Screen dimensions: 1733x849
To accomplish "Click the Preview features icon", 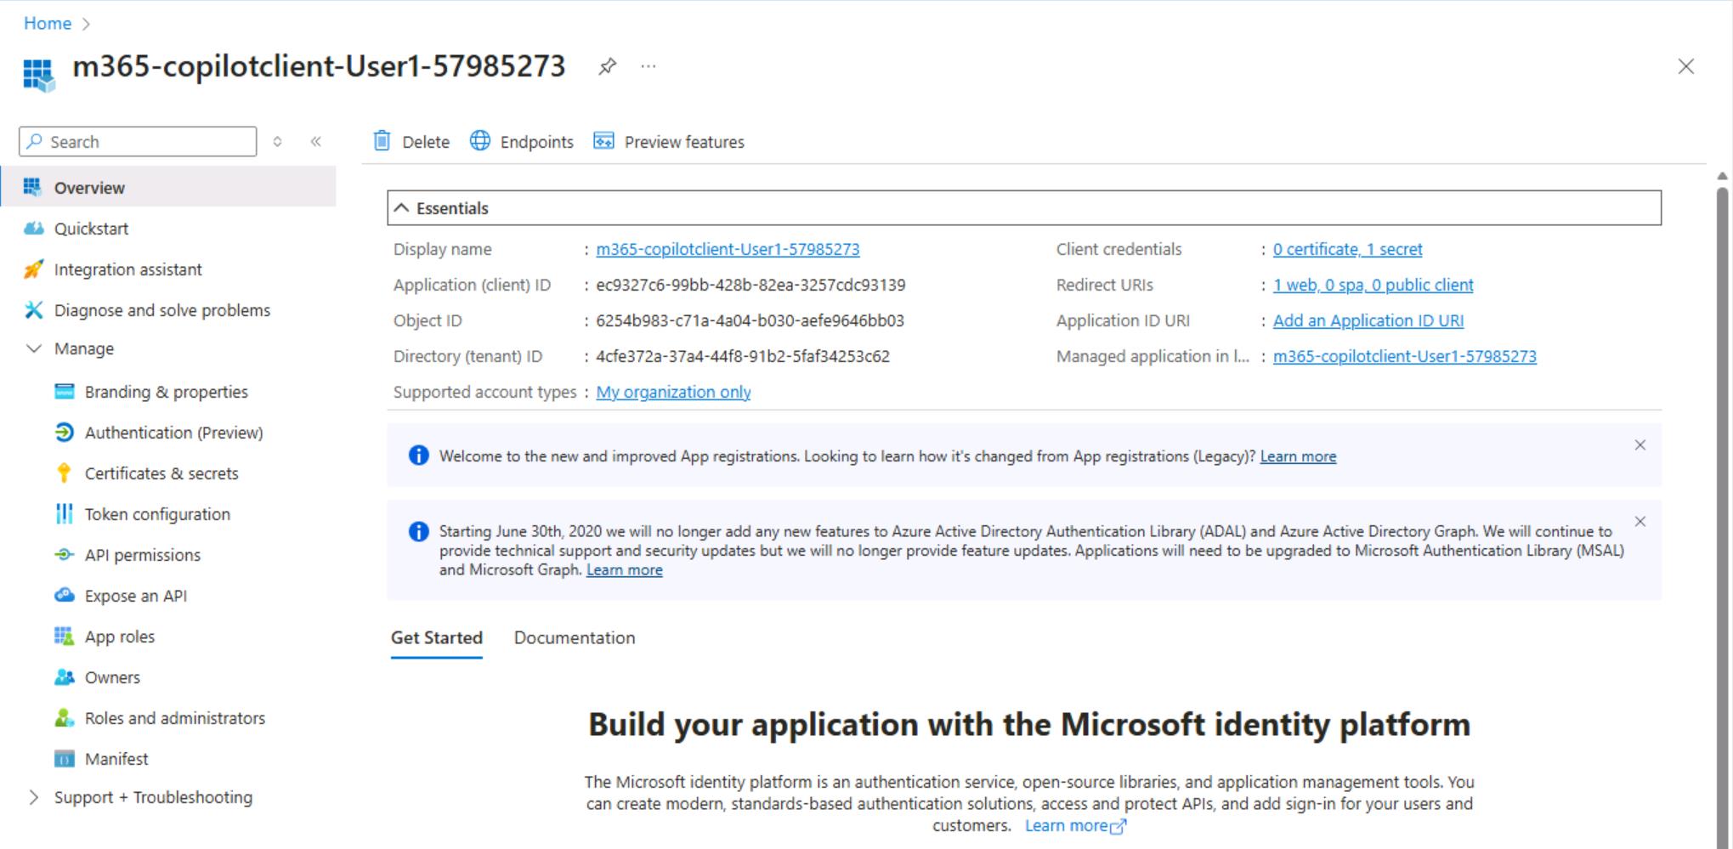I will click(603, 141).
